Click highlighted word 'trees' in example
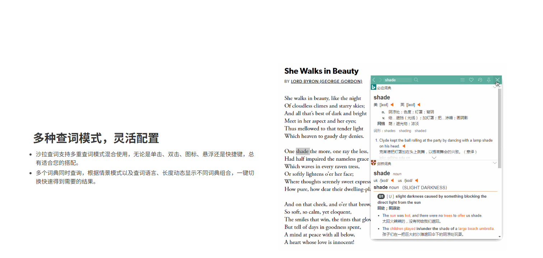Image resolution: width=543 pixels, height=258 pixels. tap(448, 216)
